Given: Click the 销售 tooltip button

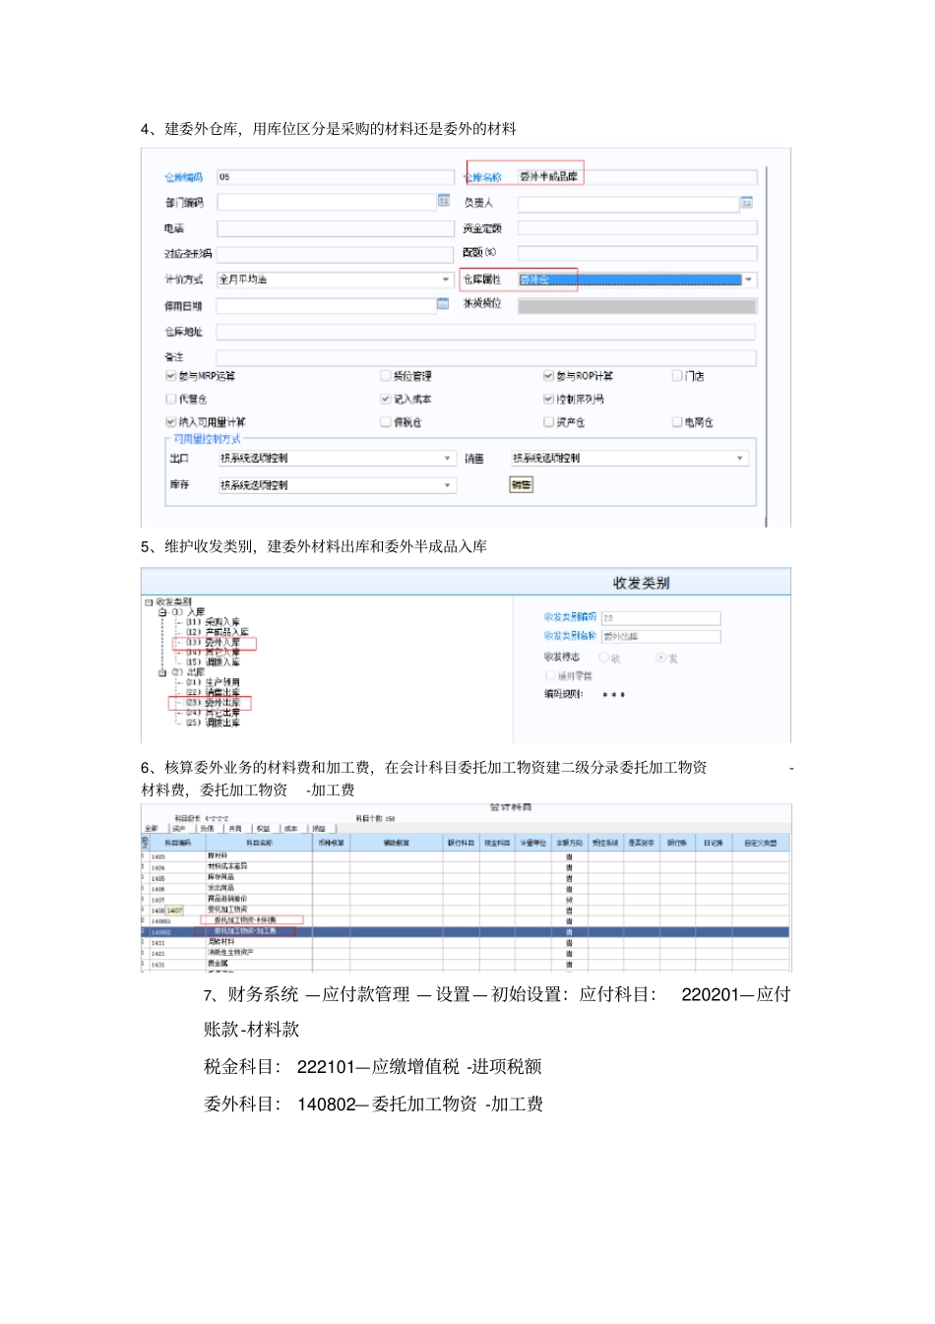Looking at the screenshot, I should (x=521, y=484).
